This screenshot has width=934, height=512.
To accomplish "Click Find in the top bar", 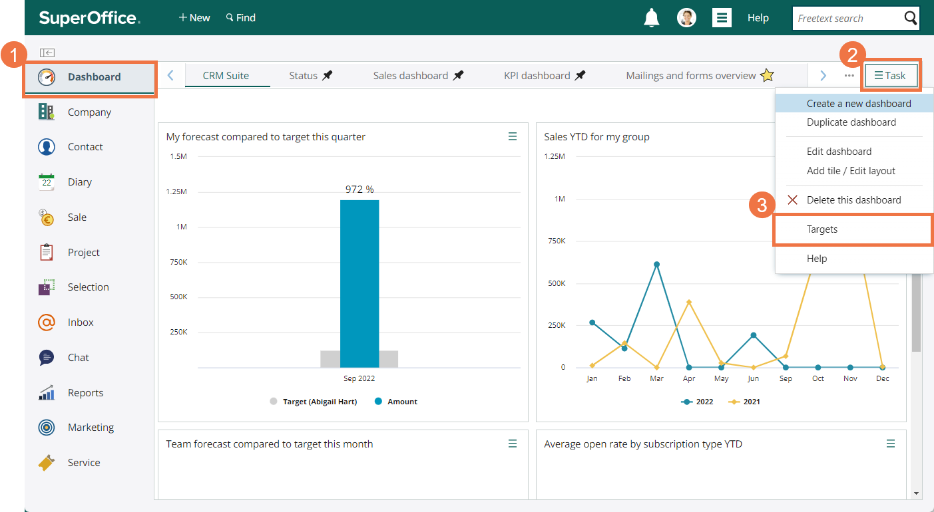I will (240, 18).
